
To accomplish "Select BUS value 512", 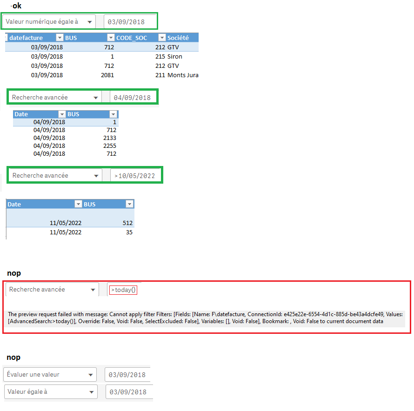I will (127, 223).
